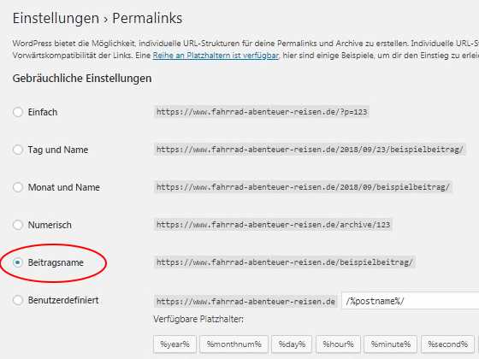Select the Beitragsname radio button

(x=18, y=262)
